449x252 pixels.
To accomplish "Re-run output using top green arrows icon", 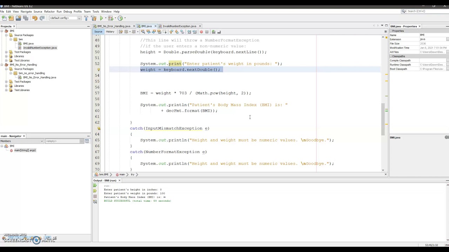I will (x=95, y=185).
